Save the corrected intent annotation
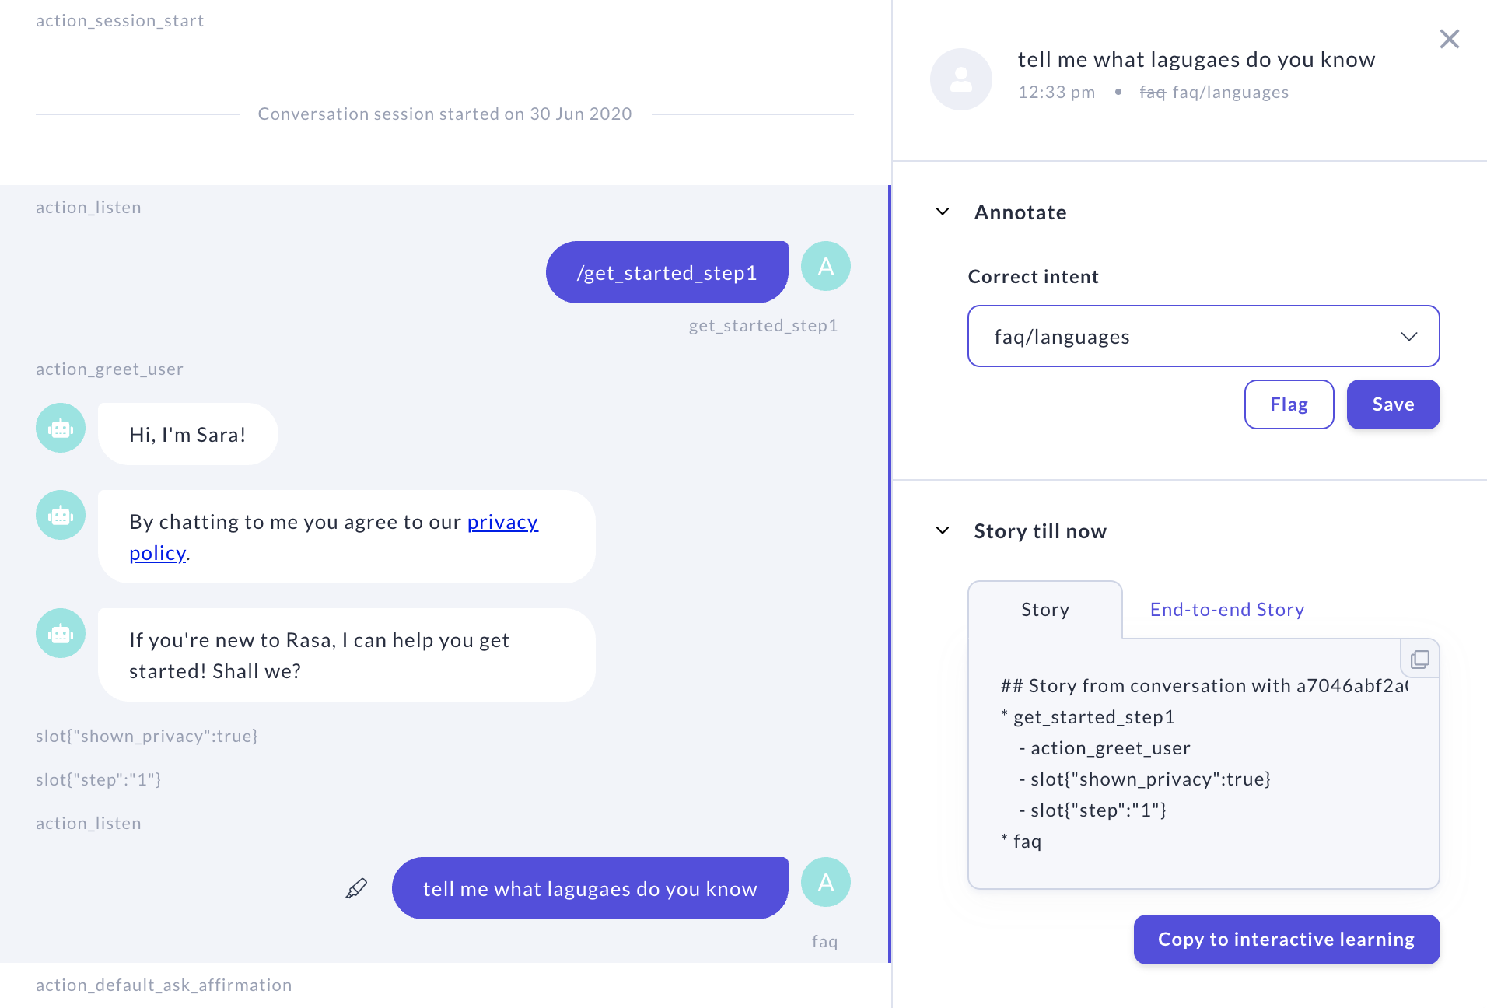Viewport: 1487px width, 1008px height. tap(1392, 404)
